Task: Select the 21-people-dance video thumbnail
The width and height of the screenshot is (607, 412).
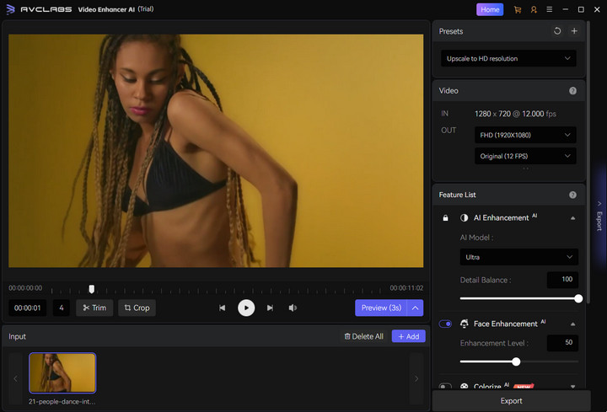Action: point(62,373)
